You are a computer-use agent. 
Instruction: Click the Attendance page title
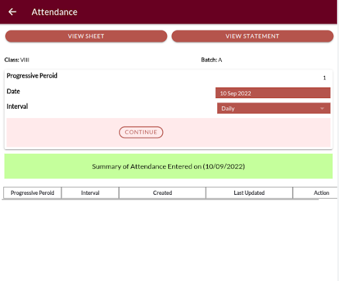point(54,12)
